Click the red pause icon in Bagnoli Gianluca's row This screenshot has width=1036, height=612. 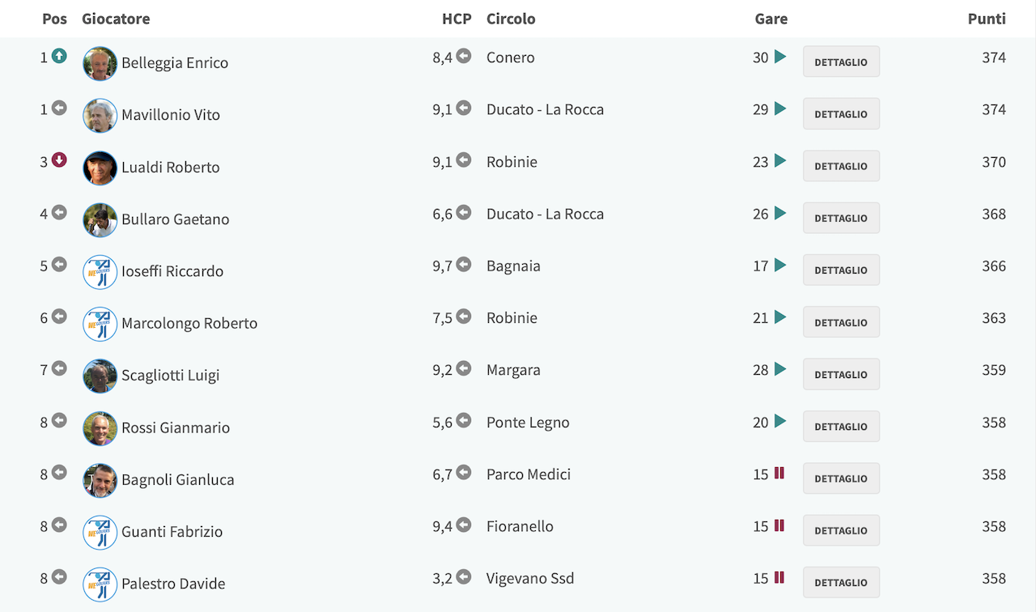click(779, 473)
